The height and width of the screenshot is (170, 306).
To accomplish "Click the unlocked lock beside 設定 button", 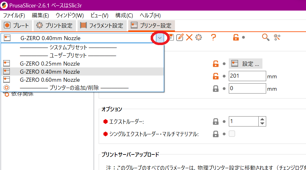I will 216,64.
